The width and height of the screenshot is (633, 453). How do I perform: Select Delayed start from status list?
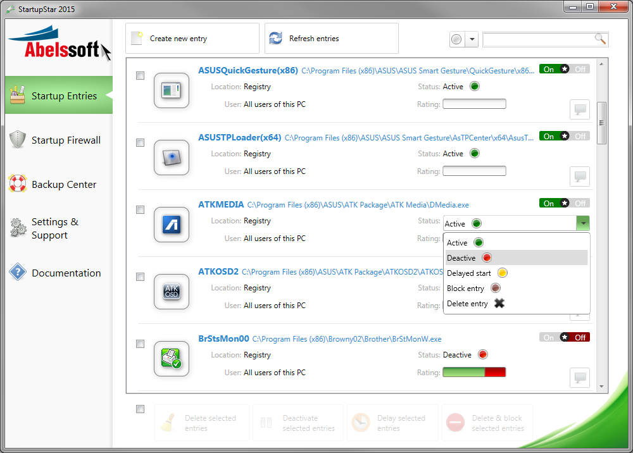coord(468,273)
